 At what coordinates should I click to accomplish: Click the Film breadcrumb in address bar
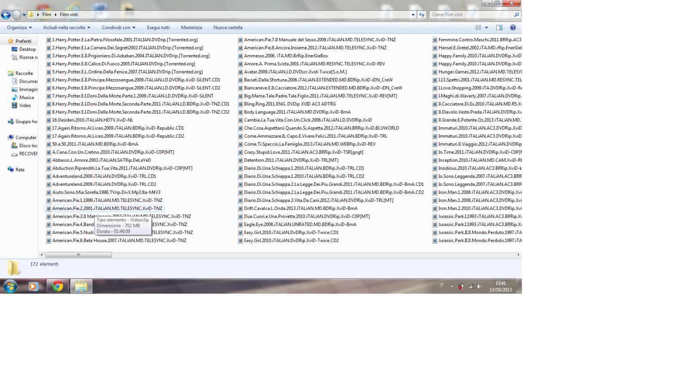[x=46, y=15]
